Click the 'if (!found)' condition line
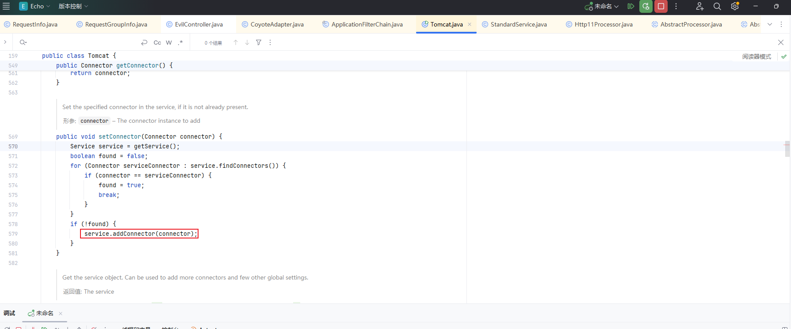 [93, 224]
